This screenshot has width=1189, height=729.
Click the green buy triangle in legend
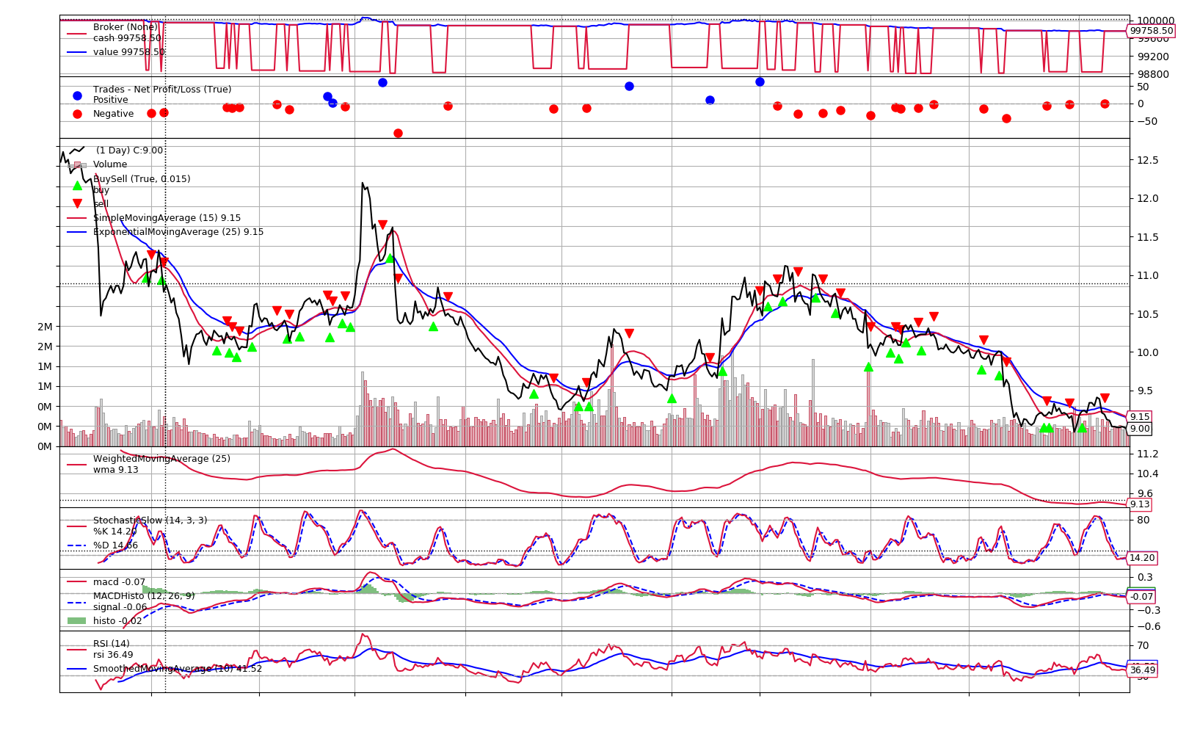[77, 186]
